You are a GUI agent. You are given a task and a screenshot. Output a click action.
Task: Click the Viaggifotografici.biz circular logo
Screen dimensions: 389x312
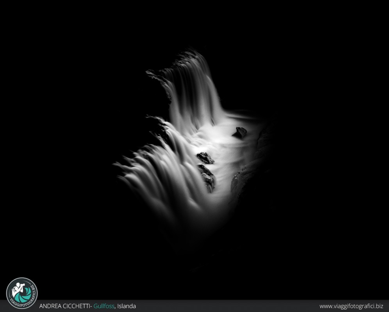pos(22,293)
